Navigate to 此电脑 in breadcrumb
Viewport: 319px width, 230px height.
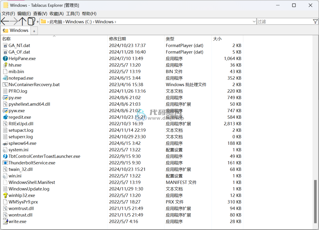[56, 22]
